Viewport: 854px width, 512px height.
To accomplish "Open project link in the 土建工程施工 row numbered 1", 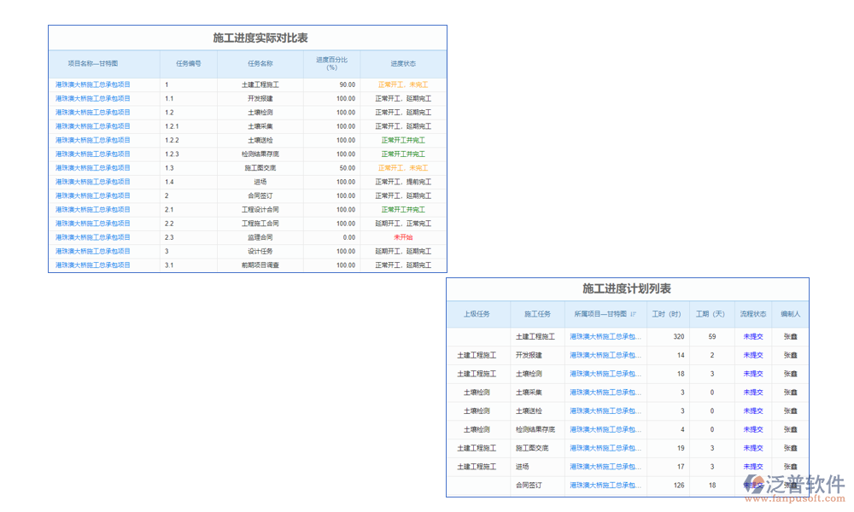I will pos(93,84).
